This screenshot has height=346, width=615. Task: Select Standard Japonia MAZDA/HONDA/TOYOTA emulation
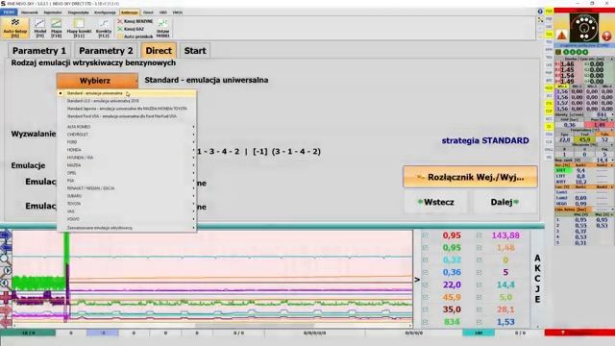pyautogui.click(x=127, y=109)
